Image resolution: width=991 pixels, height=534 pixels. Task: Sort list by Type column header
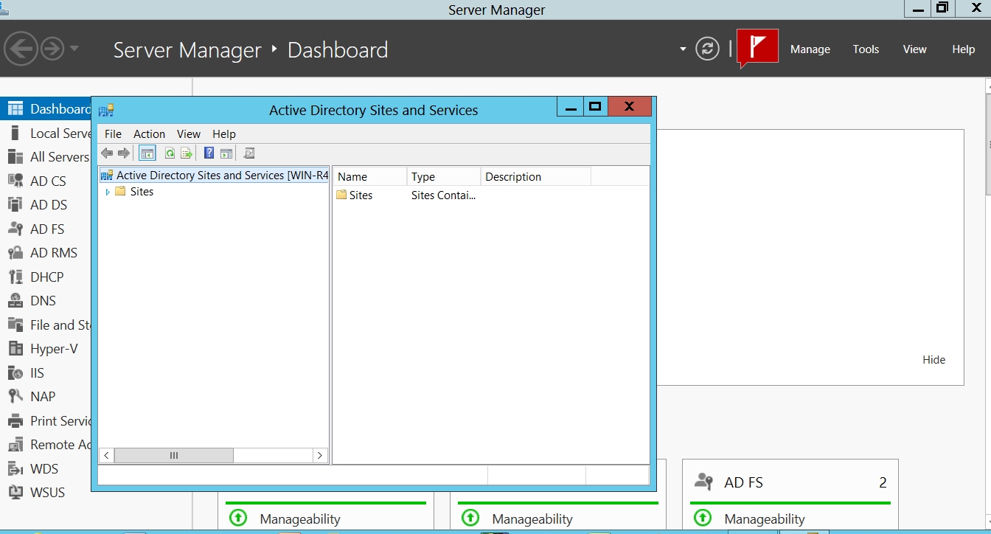point(443,177)
